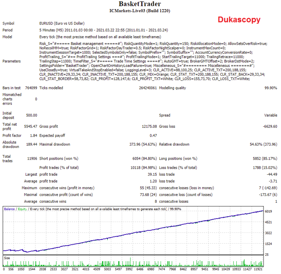281x274 pixels.
Task: Click the Parameters row label
Action: (11, 61)
